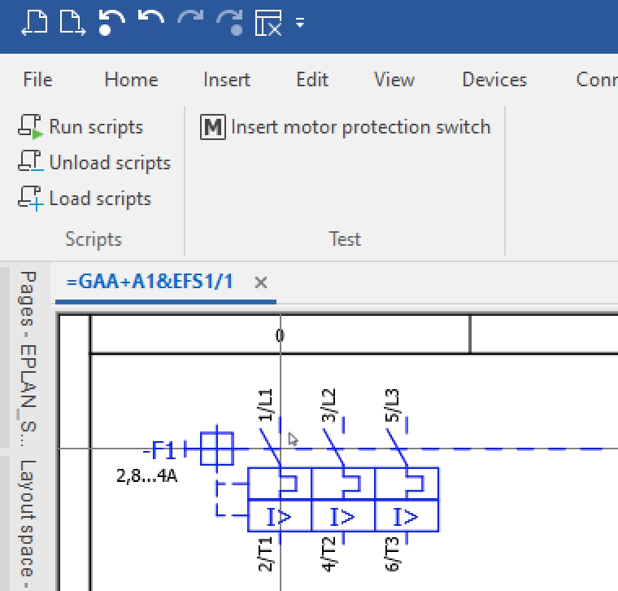Open the Layout space side panel tab
The height and width of the screenshot is (591, 618).
coord(28,525)
